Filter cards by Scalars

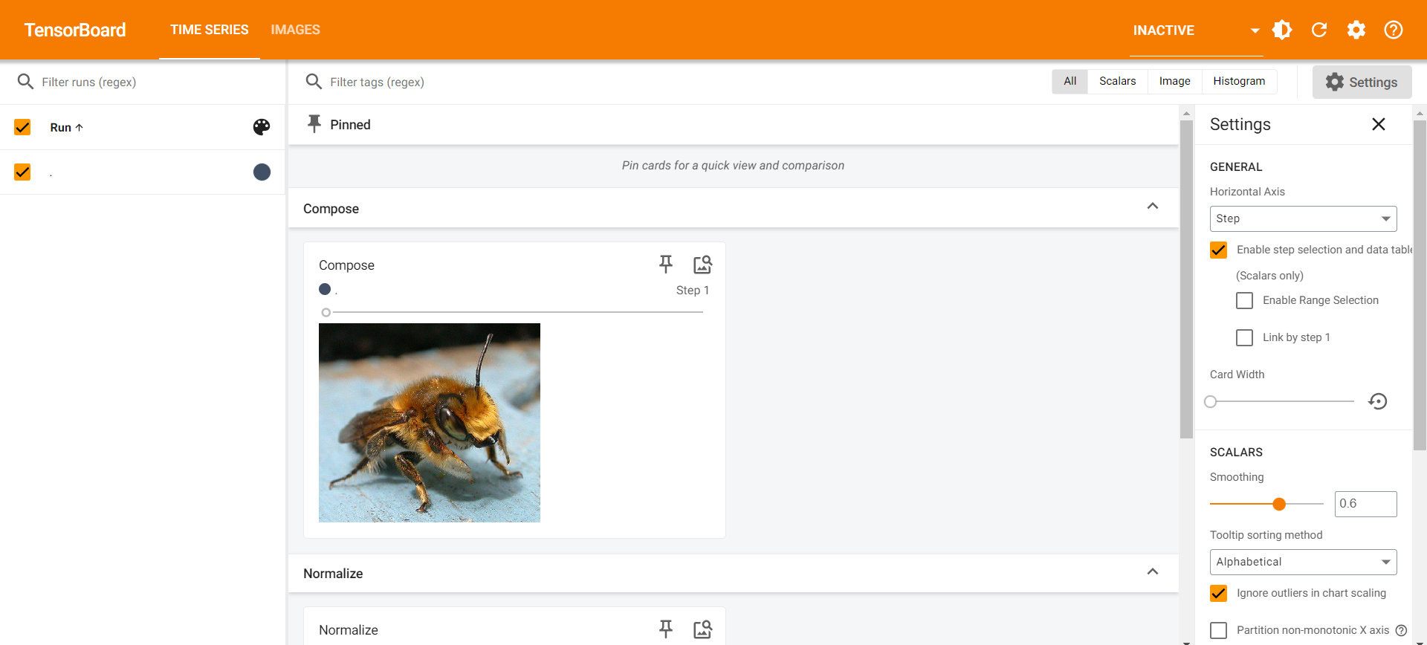point(1117,81)
